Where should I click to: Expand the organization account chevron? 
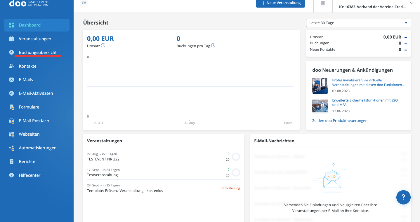(412, 3)
